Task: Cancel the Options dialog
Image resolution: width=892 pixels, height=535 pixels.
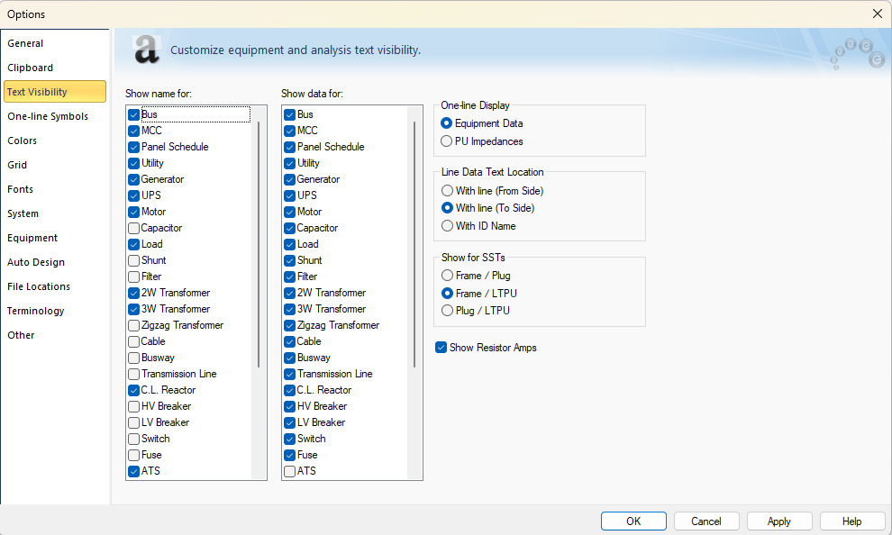Action: [x=706, y=521]
